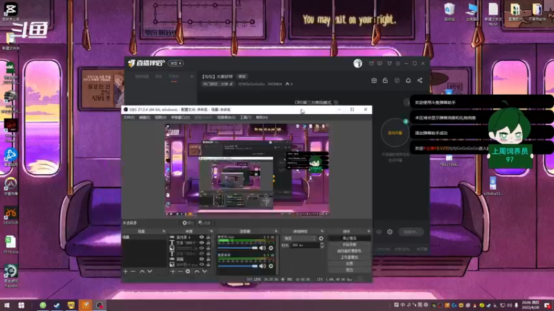Click the transition duration input field
Image resolution: width=554 pixels, height=311 pixels.
point(305,245)
